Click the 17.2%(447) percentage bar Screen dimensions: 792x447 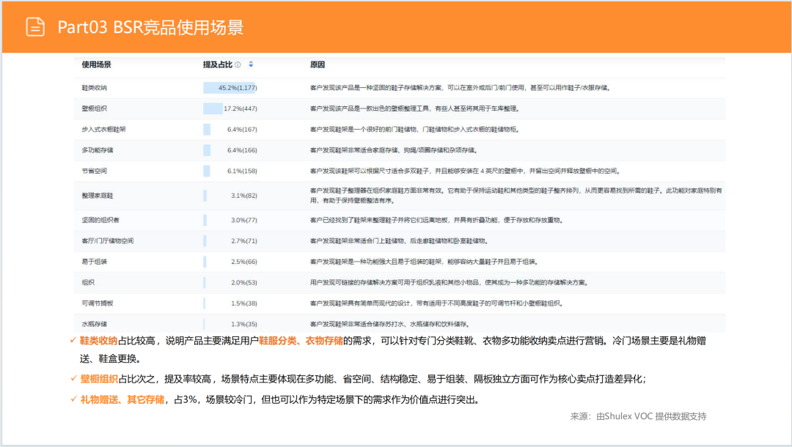click(x=213, y=108)
